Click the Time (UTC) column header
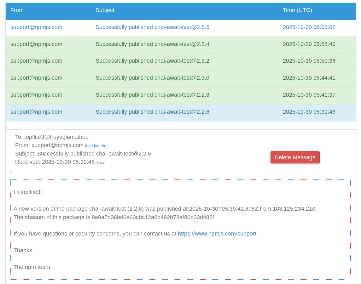 pyautogui.click(x=297, y=10)
